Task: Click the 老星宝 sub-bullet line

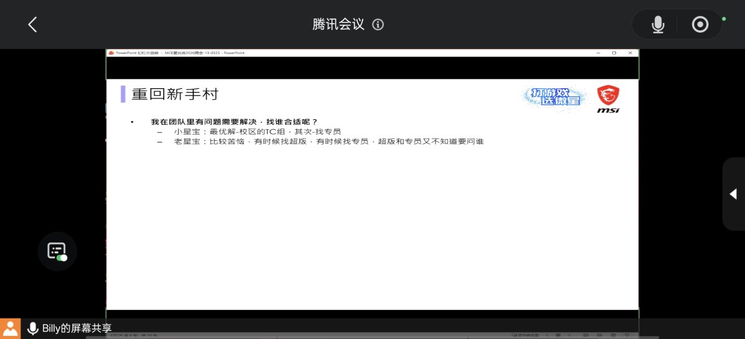Action: pos(328,142)
